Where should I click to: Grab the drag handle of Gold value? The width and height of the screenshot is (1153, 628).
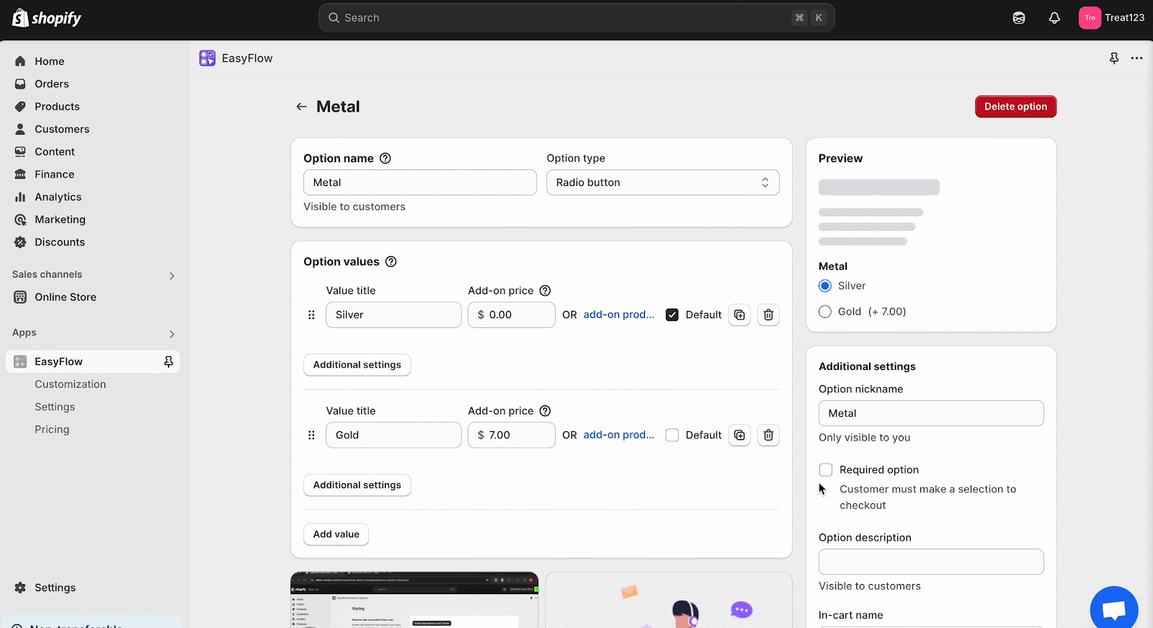311,435
